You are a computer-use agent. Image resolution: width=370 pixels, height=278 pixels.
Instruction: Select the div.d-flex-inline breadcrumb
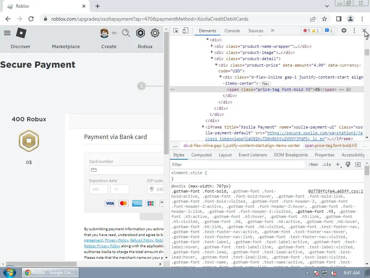click(242, 146)
